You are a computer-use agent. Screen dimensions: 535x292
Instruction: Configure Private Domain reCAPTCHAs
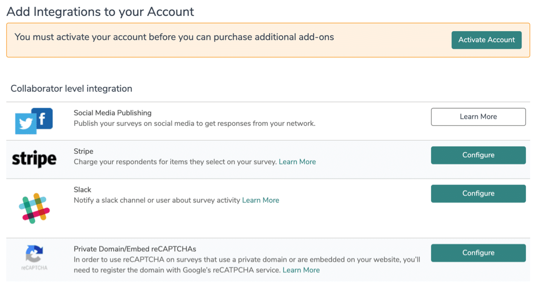point(478,253)
